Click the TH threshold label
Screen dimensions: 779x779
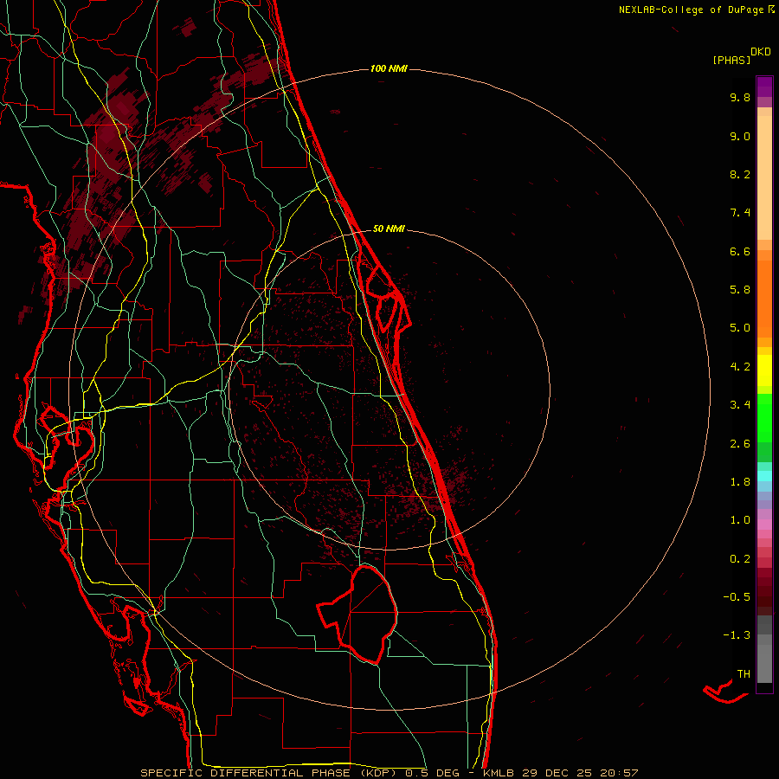744,674
